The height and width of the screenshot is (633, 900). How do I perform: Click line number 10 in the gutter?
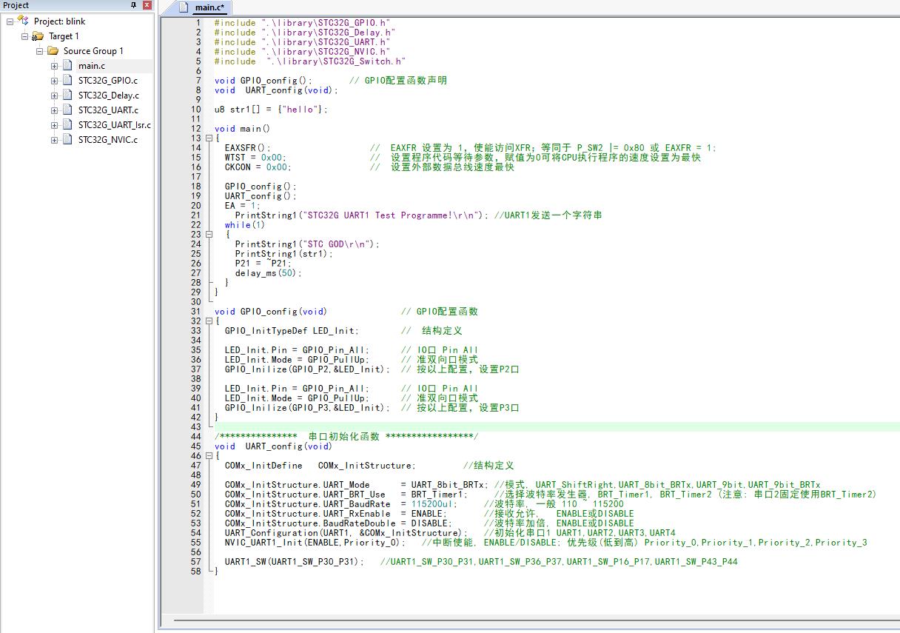pos(195,110)
